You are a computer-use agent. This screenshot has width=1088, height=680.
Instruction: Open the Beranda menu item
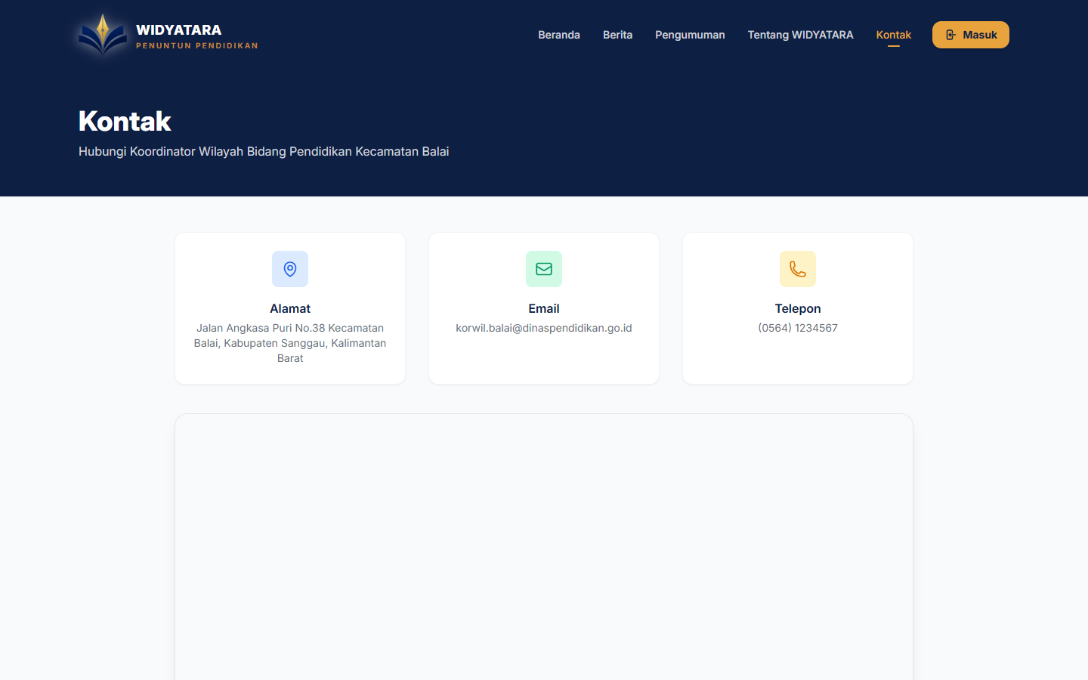tap(559, 35)
